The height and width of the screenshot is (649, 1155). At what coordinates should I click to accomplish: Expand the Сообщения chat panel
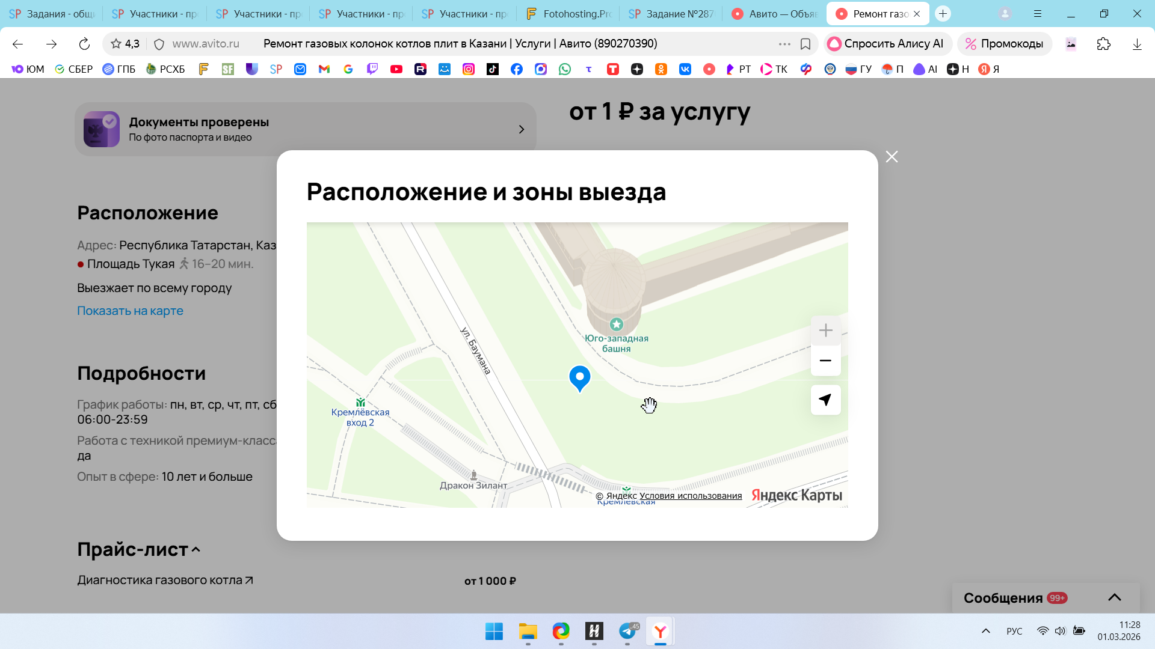click(1114, 597)
